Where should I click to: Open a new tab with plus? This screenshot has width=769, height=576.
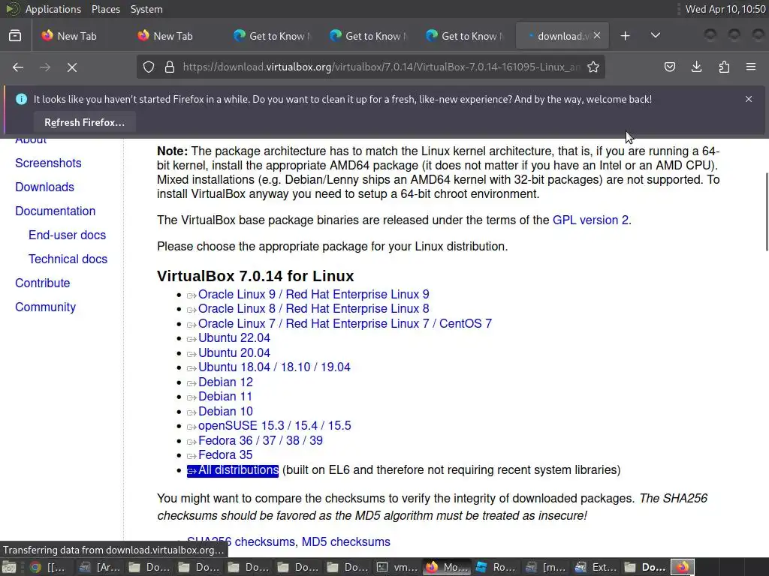click(625, 36)
